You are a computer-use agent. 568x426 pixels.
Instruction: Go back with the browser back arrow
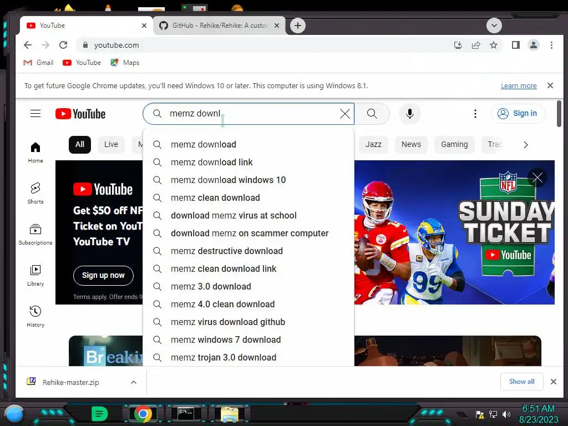pos(28,45)
